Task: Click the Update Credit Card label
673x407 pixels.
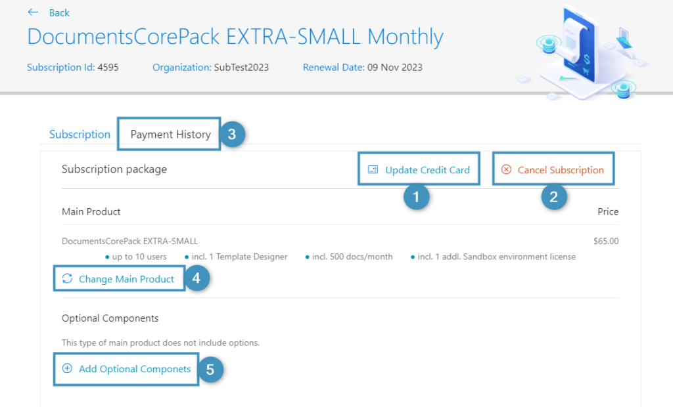Action: (x=427, y=170)
